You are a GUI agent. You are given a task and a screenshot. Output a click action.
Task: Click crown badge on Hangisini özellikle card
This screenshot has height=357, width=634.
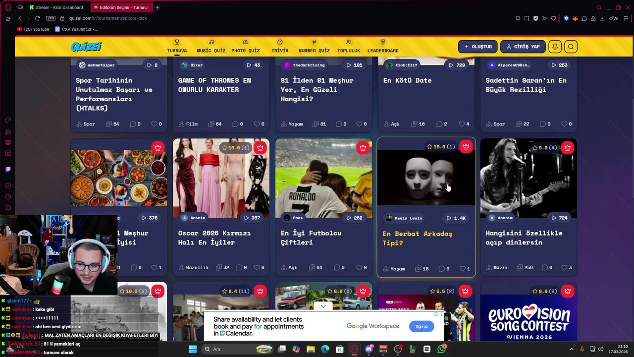[x=568, y=147]
